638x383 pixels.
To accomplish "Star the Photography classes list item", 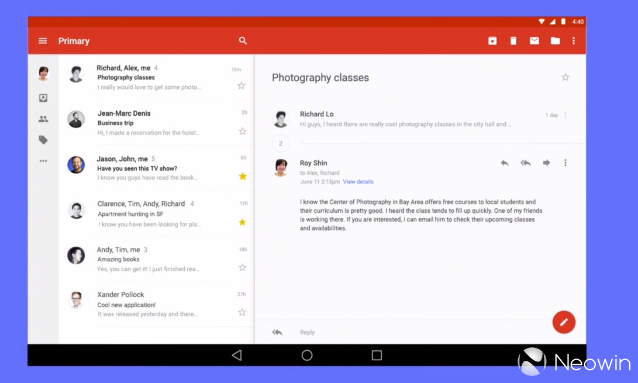I will point(242,85).
